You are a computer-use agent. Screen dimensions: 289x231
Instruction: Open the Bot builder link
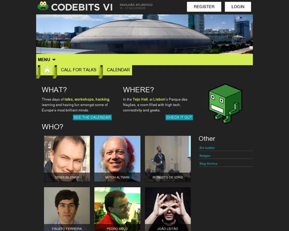(x=207, y=148)
